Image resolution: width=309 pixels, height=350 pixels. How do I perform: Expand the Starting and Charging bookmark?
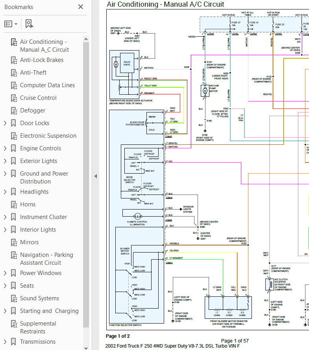pyautogui.click(x=5, y=311)
